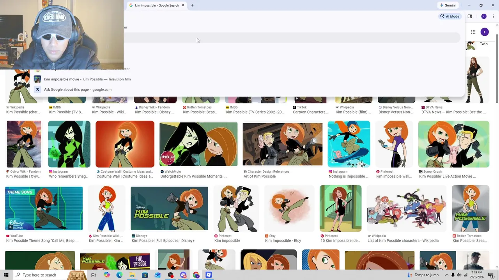Open the Pinterest kim impossible wallpaper image

pyautogui.click(x=394, y=144)
